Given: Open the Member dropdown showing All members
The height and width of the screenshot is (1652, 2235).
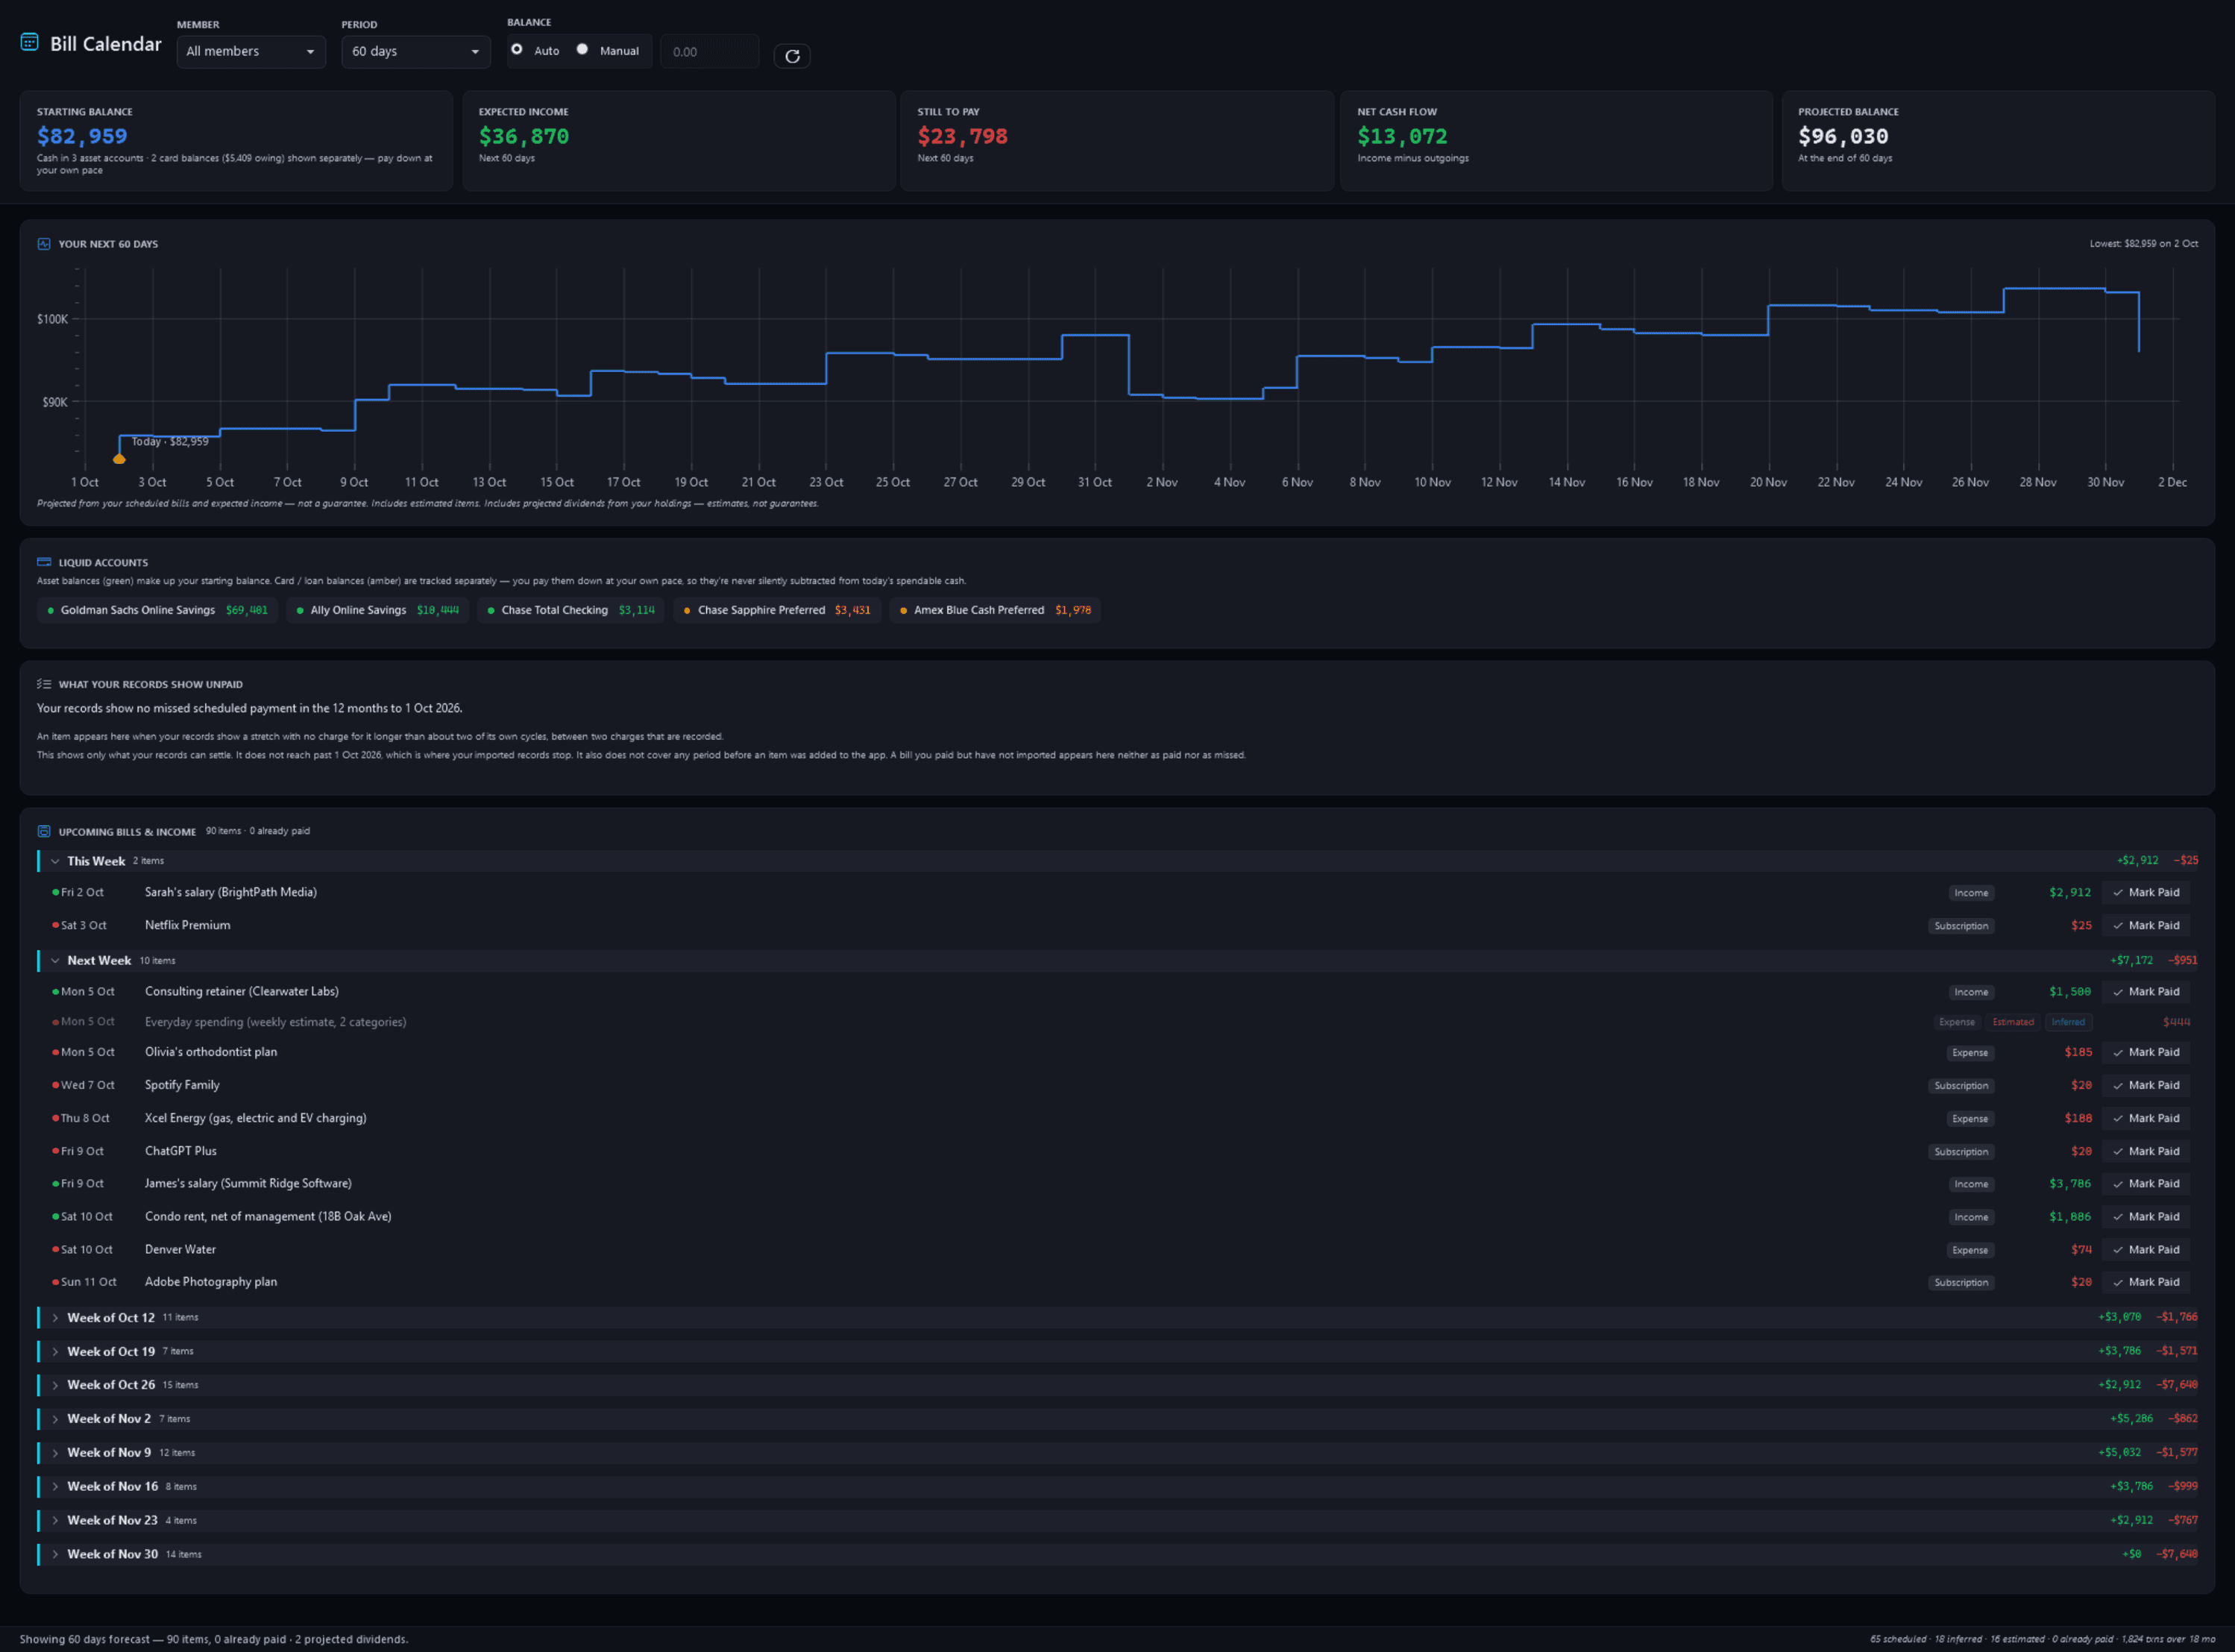Looking at the screenshot, I should [x=251, y=51].
